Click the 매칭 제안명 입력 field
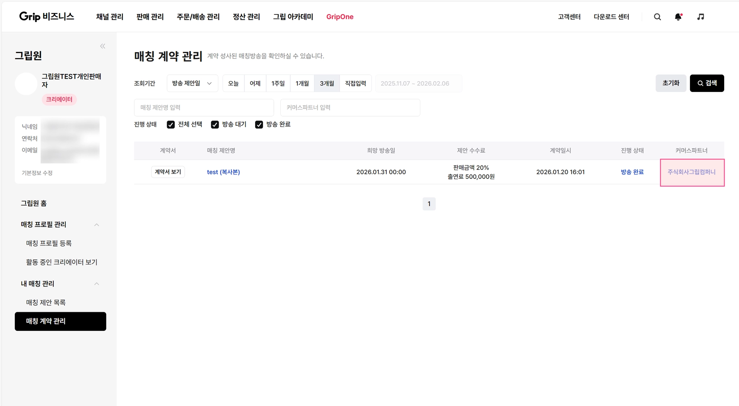The height and width of the screenshot is (406, 739). coord(204,108)
